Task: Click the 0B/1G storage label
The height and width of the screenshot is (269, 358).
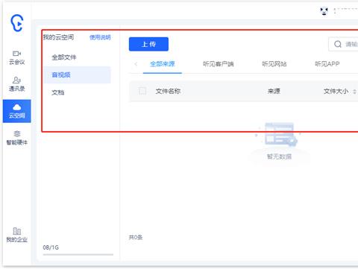Action: (x=51, y=247)
